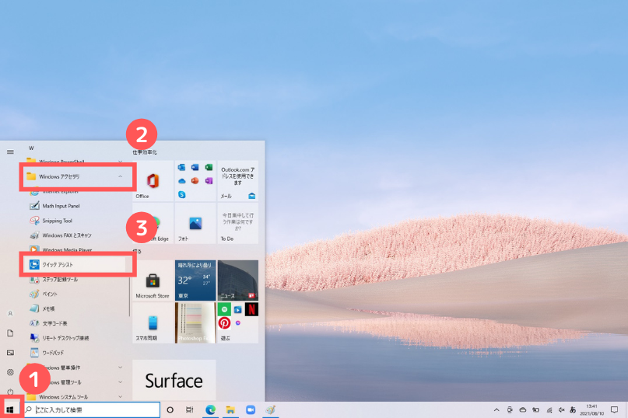Click the Power icon in Start sidebar
This screenshot has height=418, width=628.
pyautogui.click(x=10, y=392)
